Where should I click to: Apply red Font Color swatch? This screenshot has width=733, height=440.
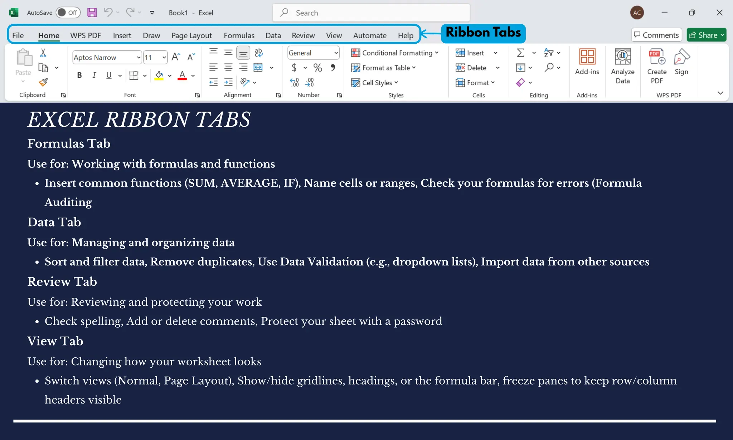pyautogui.click(x=182, y=75)
